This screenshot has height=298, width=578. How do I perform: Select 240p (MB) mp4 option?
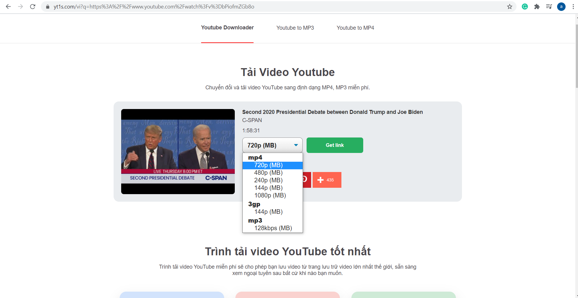[x=273, y=180]
